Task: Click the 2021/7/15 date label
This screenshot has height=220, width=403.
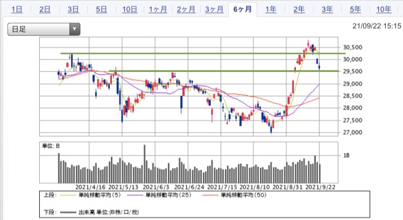Action: point(222,187)
